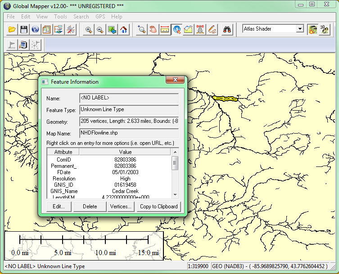The width and height of the screenshot is (339, 274).
Task: Click the Map Name field NHDFlowline.shp
Action: 129,133
